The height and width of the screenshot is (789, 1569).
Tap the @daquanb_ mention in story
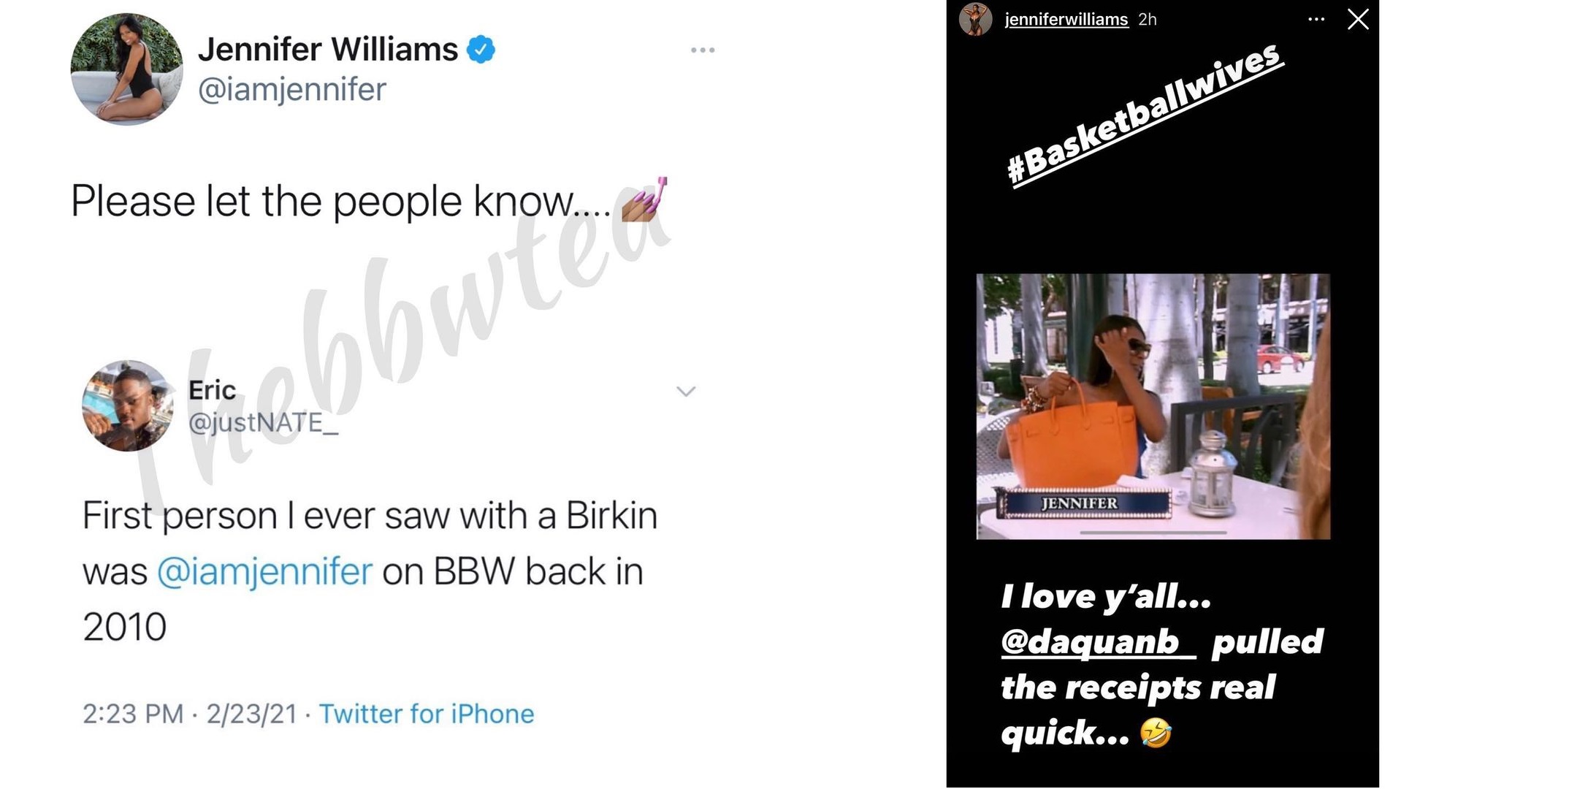(1099, 642)
